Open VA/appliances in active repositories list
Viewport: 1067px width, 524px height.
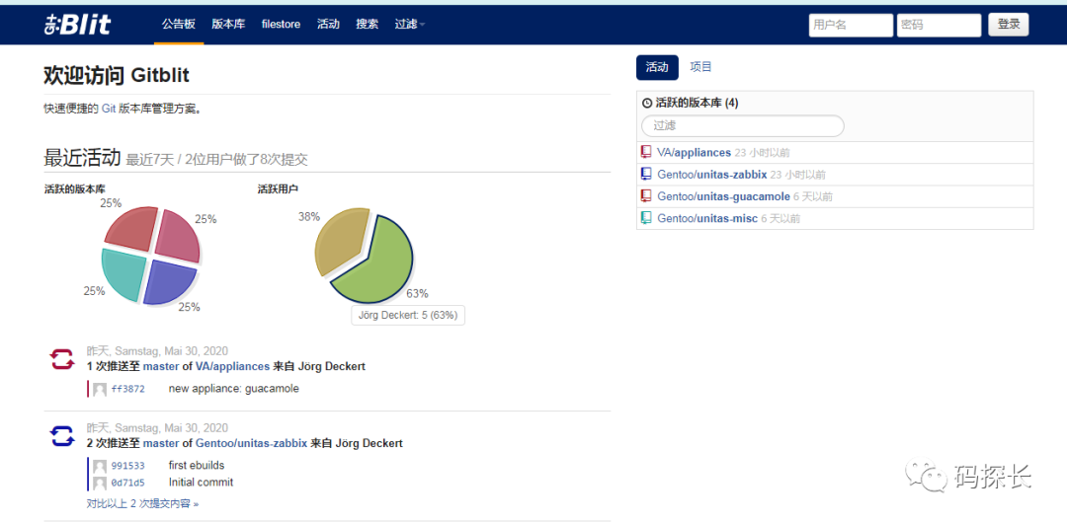(695, 152)
